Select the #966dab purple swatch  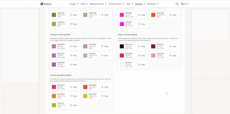[x=54, y=65]
